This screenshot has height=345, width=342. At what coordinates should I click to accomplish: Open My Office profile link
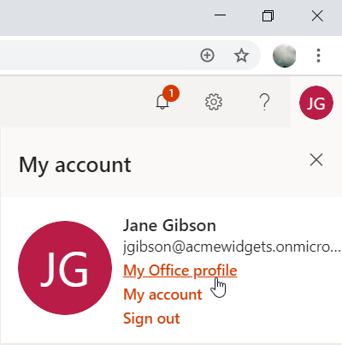pos(180,271)
